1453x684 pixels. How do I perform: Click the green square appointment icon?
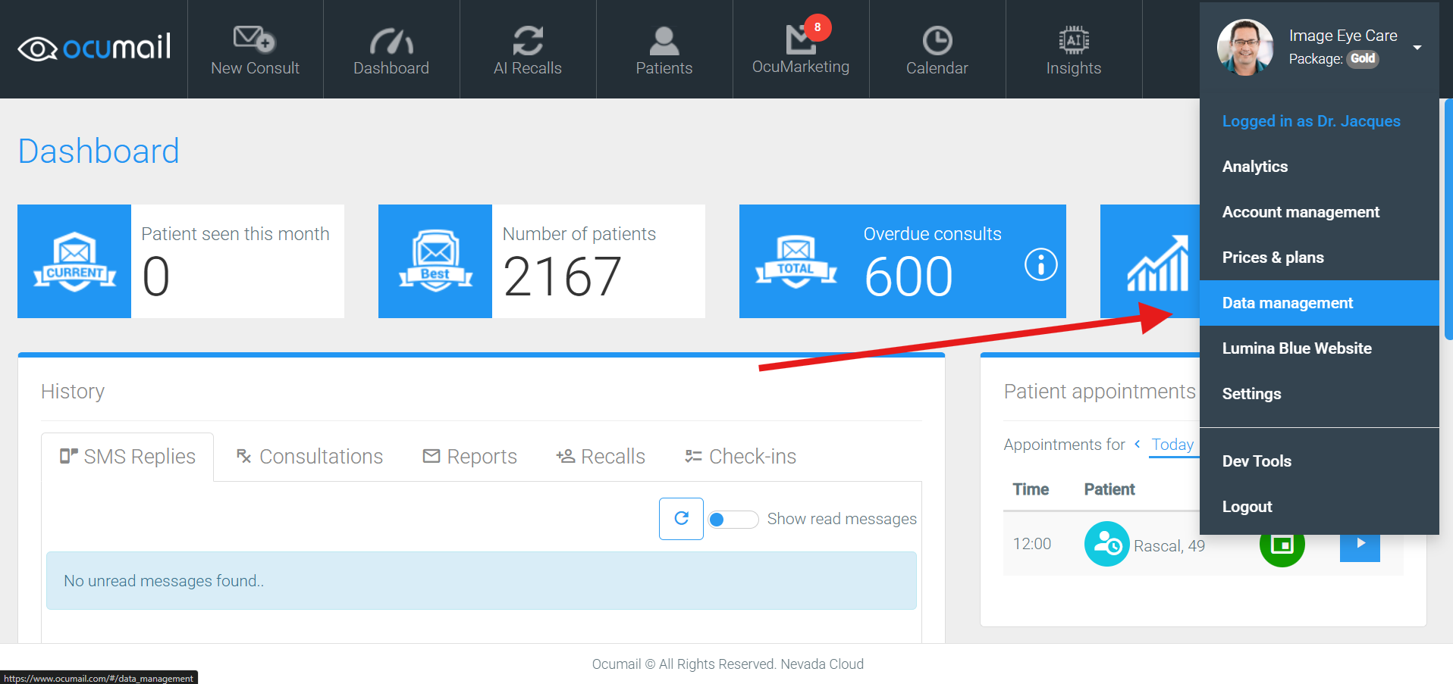1282,547
